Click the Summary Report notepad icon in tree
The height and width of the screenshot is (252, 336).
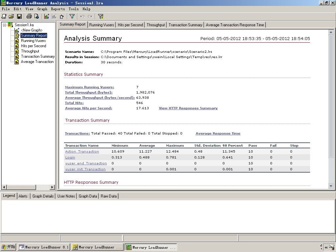[17, 35]
